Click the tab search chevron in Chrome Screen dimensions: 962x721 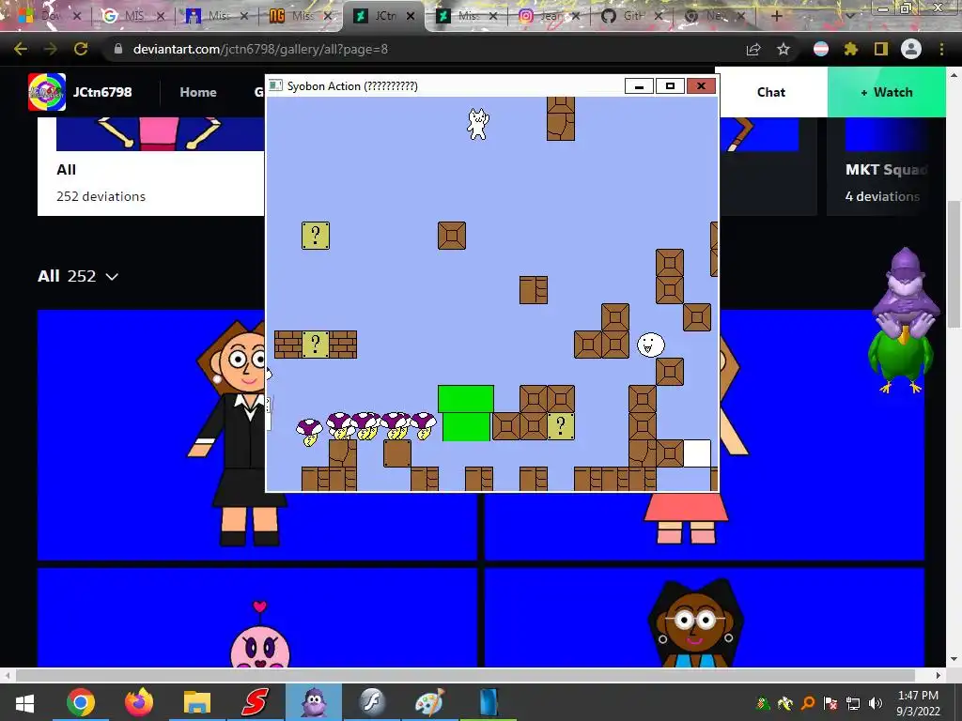coord(850,16)
